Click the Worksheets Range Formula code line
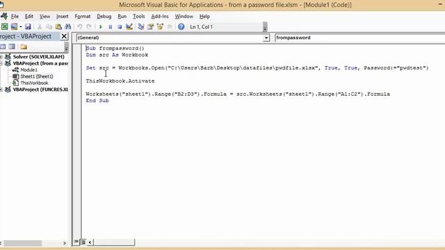 click(238, 94)
